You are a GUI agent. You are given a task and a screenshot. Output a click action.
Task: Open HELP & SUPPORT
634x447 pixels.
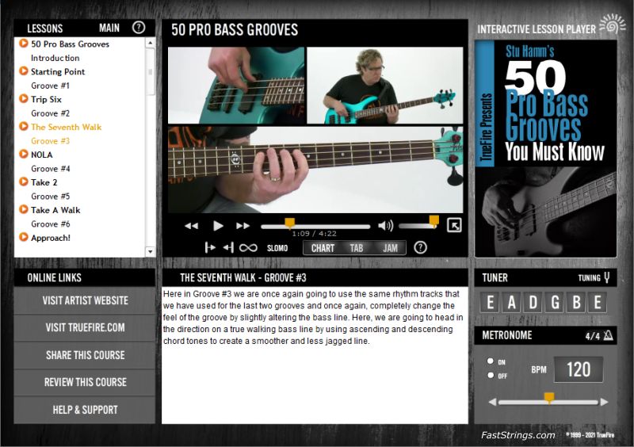tap(85, 410)
